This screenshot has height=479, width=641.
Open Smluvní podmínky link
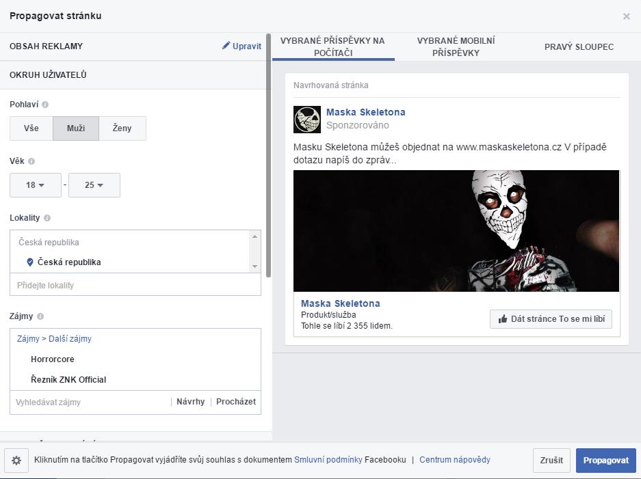point(328,460)
